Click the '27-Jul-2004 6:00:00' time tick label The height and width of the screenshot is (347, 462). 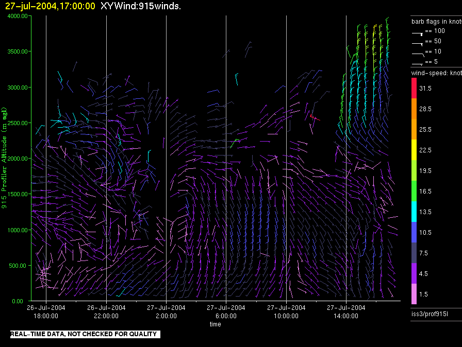tap(226, 311)
